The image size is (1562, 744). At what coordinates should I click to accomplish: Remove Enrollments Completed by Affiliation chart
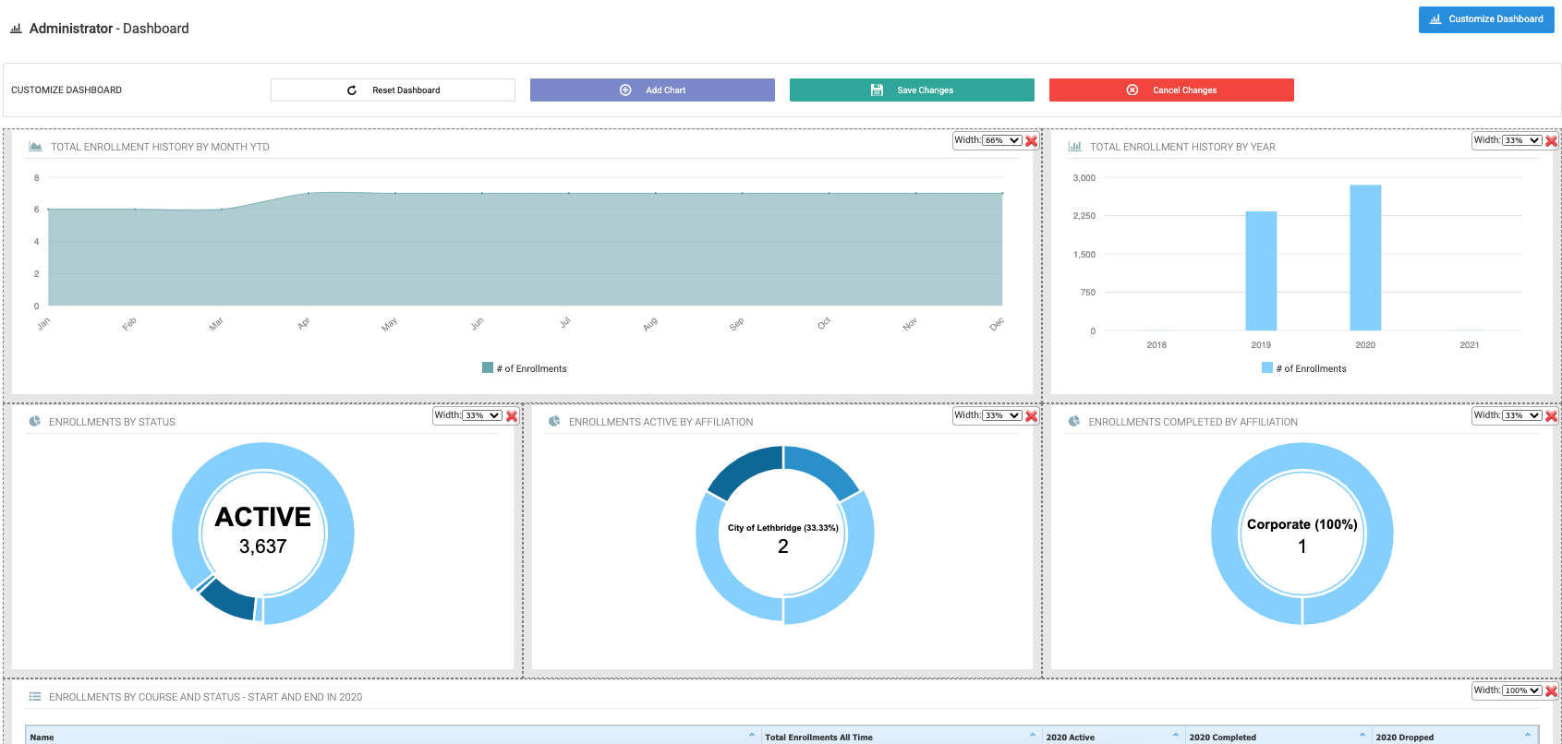[1551, 416]
